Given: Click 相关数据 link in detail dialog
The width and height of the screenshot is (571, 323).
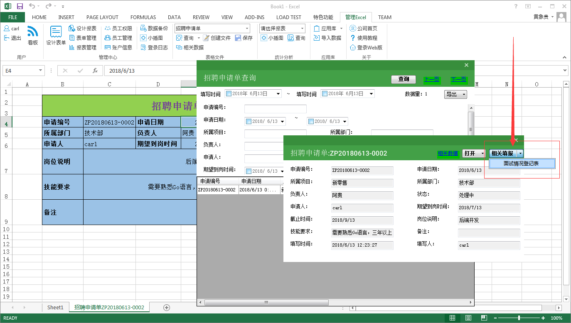Looking at the screenshot, I should click(x=448, y=153).
